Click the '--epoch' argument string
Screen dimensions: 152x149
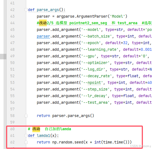pyautogui.click(x=91, y=43)
